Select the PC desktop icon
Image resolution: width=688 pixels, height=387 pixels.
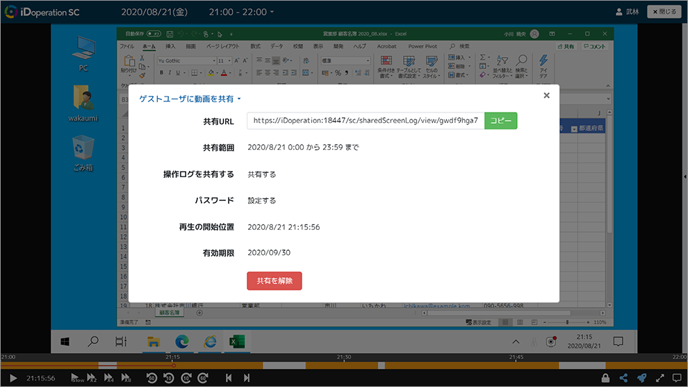83,53
